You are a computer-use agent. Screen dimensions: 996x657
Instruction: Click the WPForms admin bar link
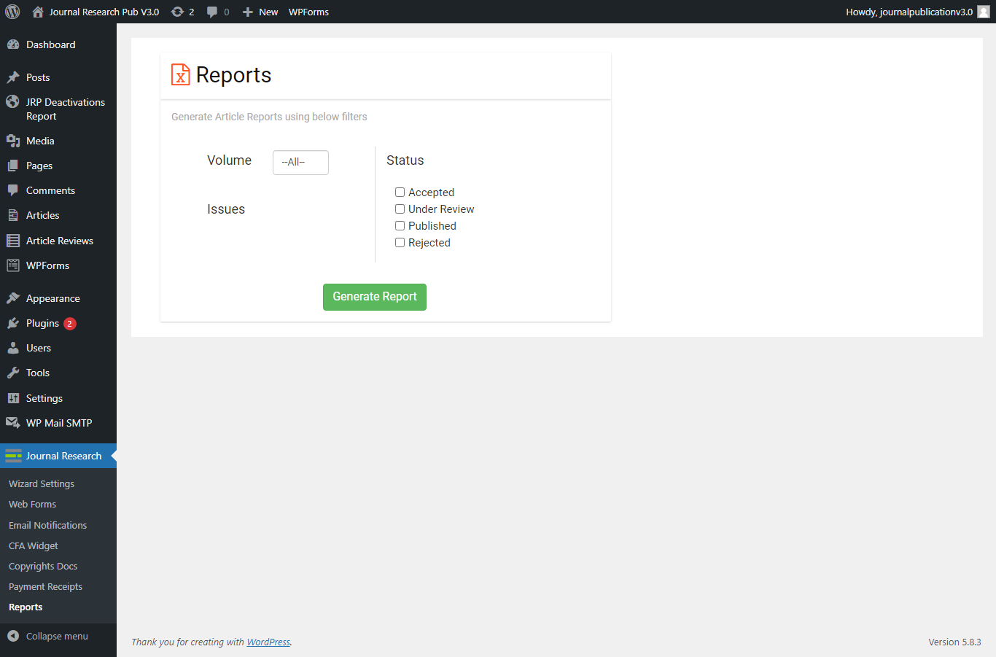tap(308, 12)
